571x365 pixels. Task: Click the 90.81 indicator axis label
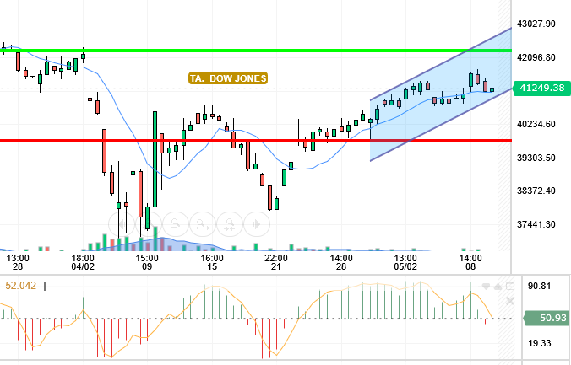pos(539,286)
